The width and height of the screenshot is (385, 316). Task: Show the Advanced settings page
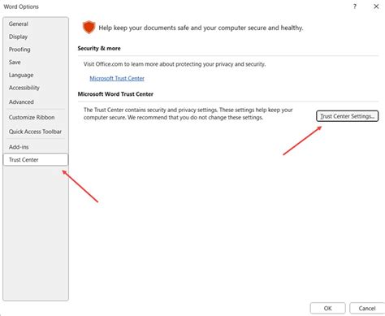pos(21,102)
